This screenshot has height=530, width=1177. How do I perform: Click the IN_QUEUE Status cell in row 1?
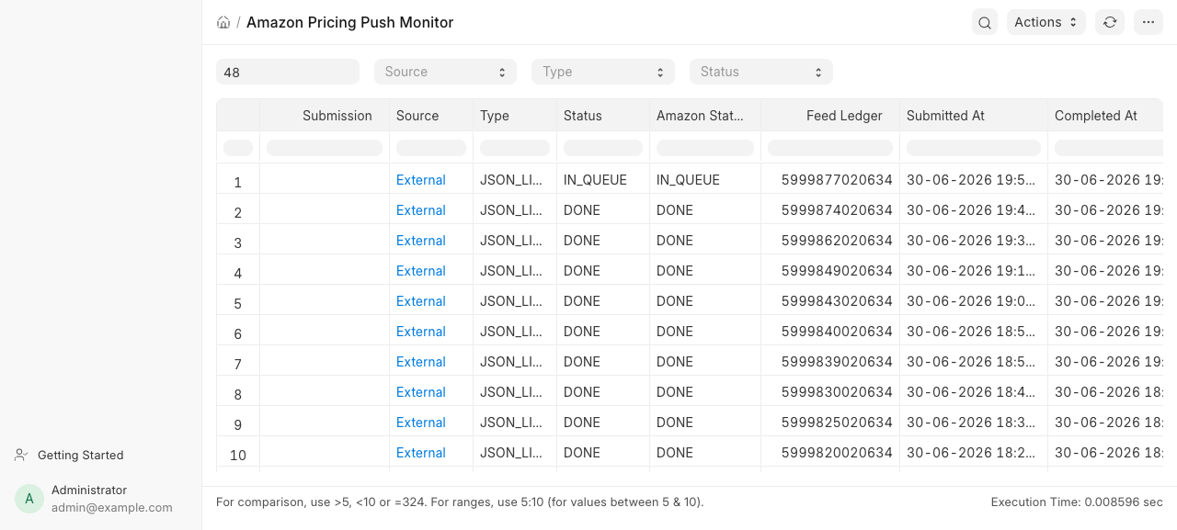pos(603,180)
